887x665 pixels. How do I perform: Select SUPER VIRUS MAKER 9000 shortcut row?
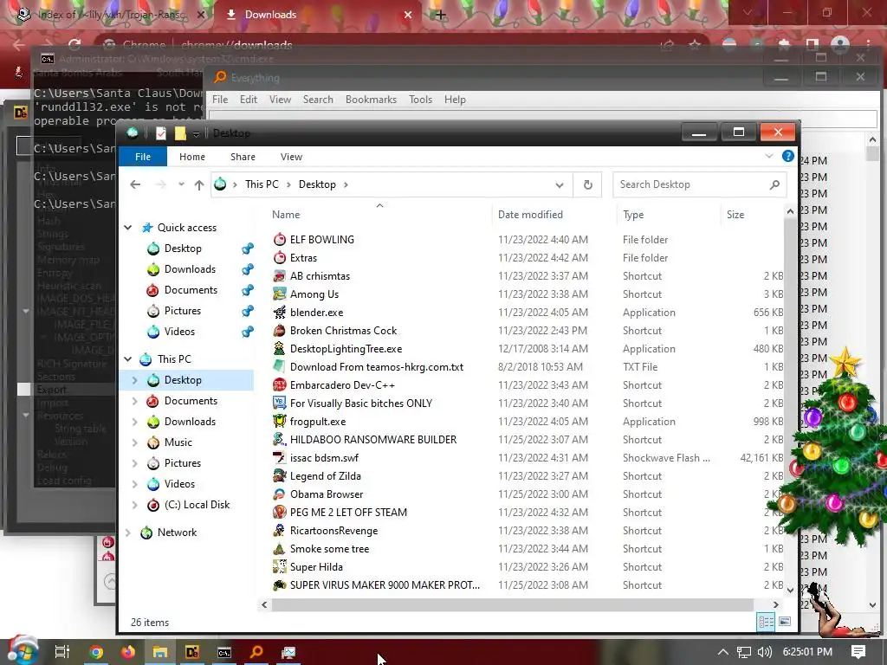[526, 585]
